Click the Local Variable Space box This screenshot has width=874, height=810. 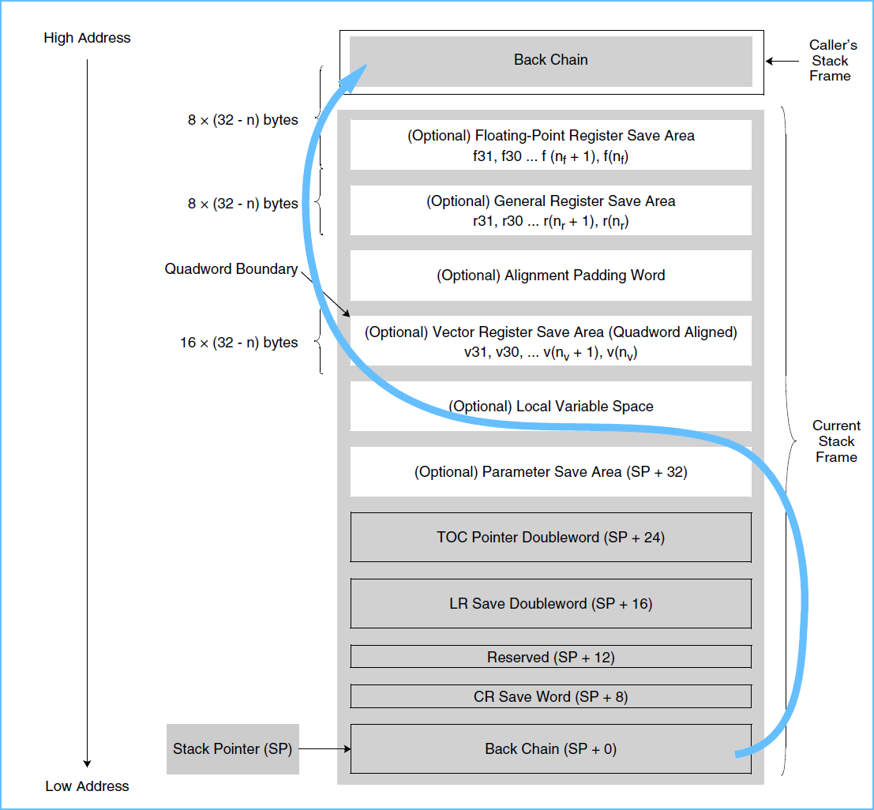(x=550, y=407)
